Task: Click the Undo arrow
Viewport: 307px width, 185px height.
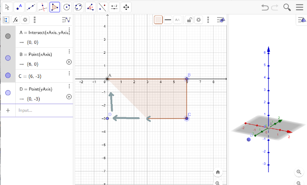Action: tap(265, 7)
